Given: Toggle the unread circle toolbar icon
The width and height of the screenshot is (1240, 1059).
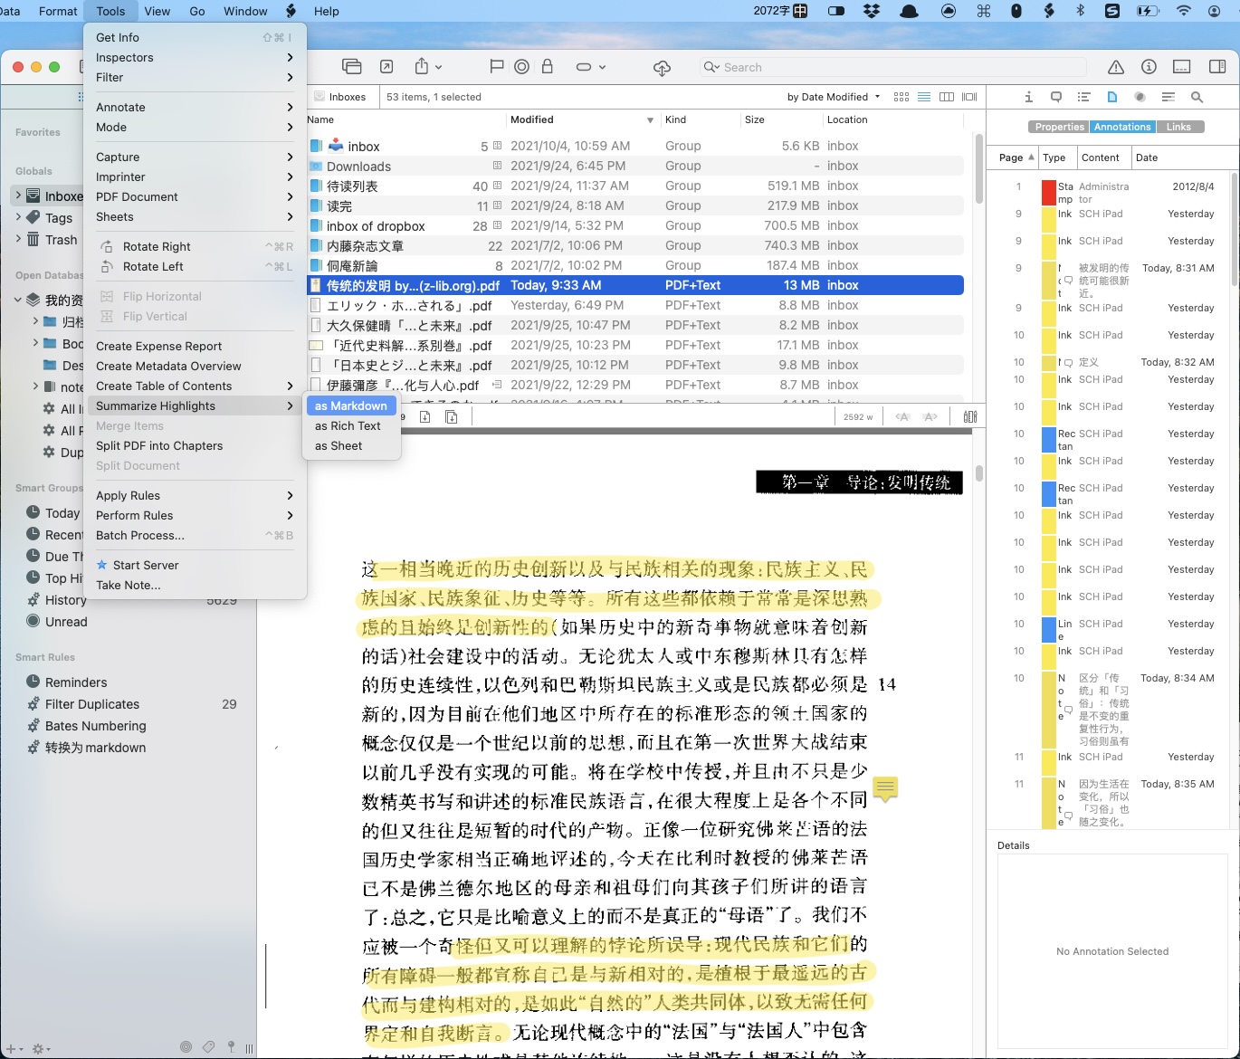Looking at the screenshot, I should click(521, 67).
